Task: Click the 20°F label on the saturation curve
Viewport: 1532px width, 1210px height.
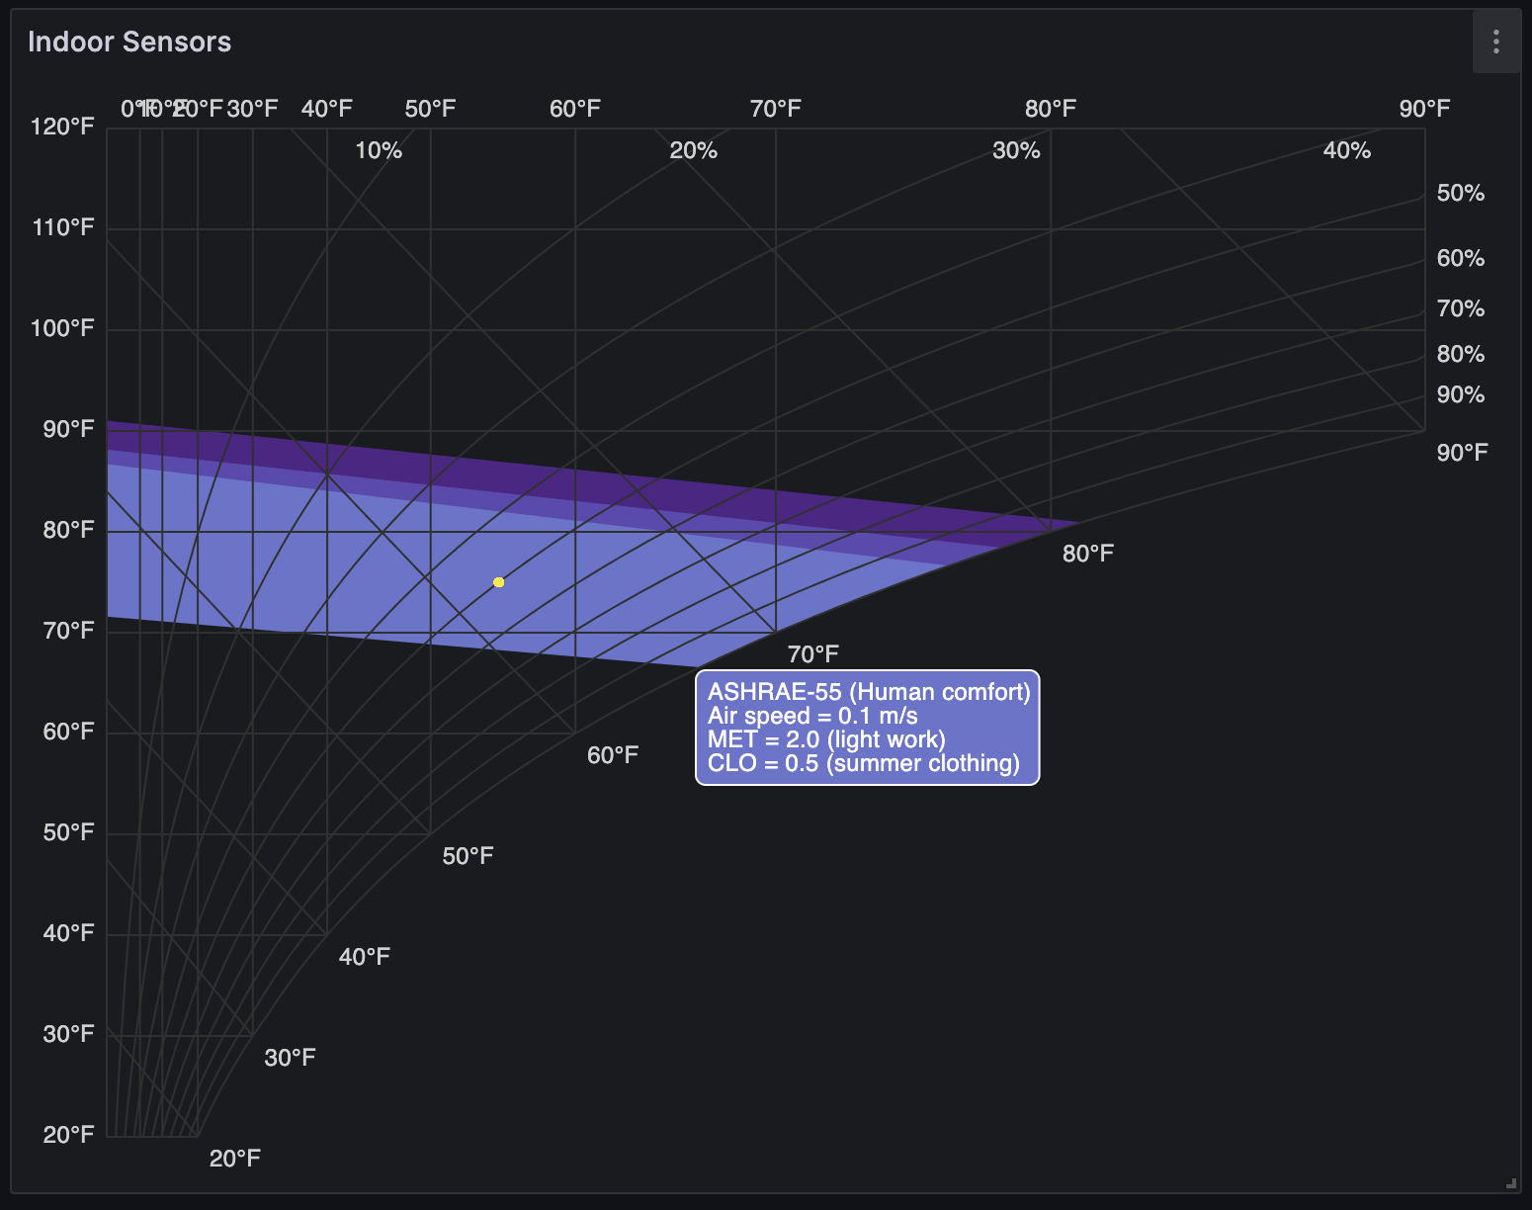Action: tap(235, 1159)
